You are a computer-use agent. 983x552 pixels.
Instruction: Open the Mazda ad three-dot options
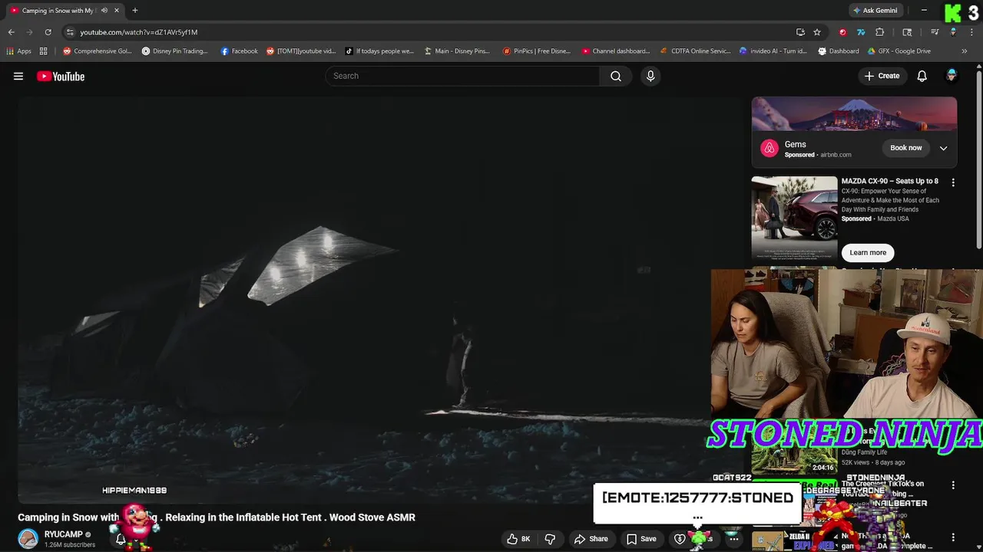tap(953, 182)
